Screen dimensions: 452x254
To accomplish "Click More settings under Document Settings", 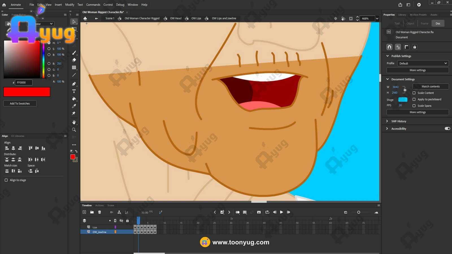I will tap(418, 112).
